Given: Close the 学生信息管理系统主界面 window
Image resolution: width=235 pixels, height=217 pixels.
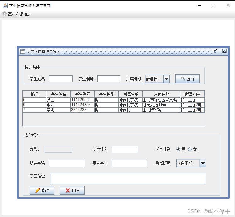Looking at the screenshot, I should tap(228, 6).
